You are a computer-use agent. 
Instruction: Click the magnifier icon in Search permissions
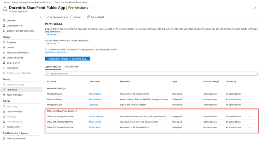48,73
